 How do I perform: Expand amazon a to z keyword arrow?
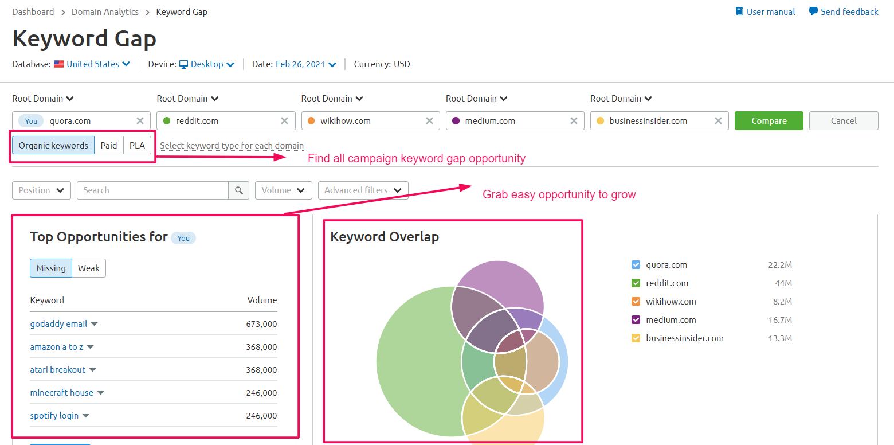(90, 348)
